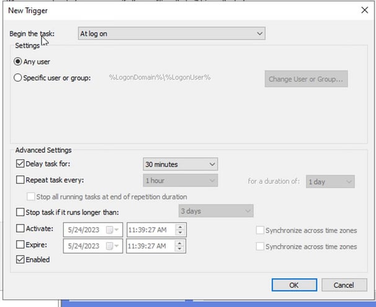Viewport: 376px width, 307px height.
Task: Select Specific user or group option
Action: pyautogui.click(x=18, y=78)
